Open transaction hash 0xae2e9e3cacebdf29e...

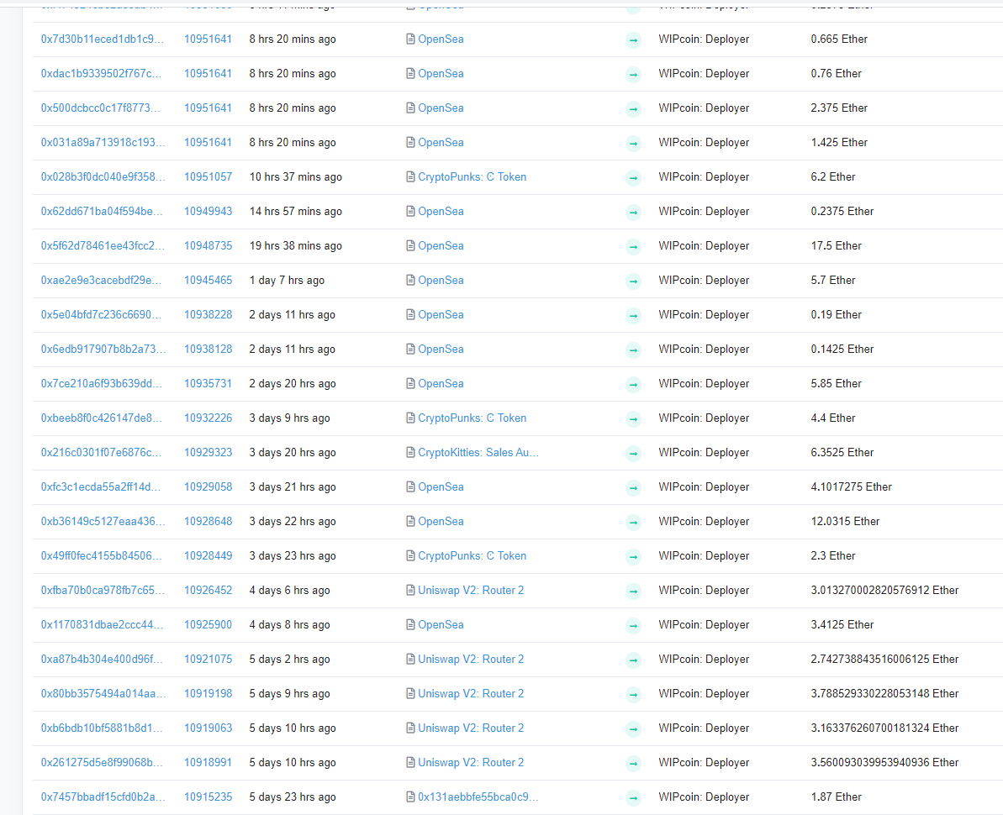pyautogui.click(x=101, y=281)
